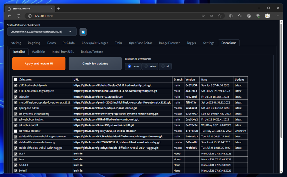This screenshot has width=287, height=177.
Task: Add this page to favorites star
Action: coord(220,16)
